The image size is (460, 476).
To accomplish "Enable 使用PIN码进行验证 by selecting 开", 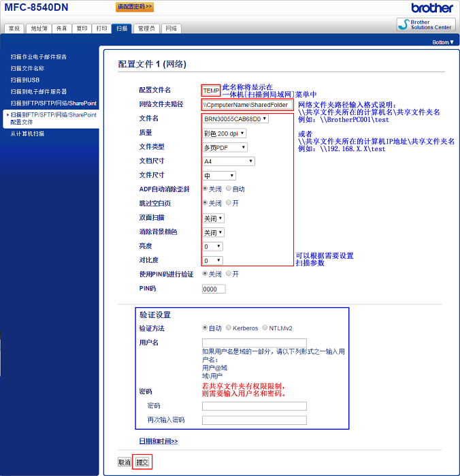I will [x=229, y=274].
